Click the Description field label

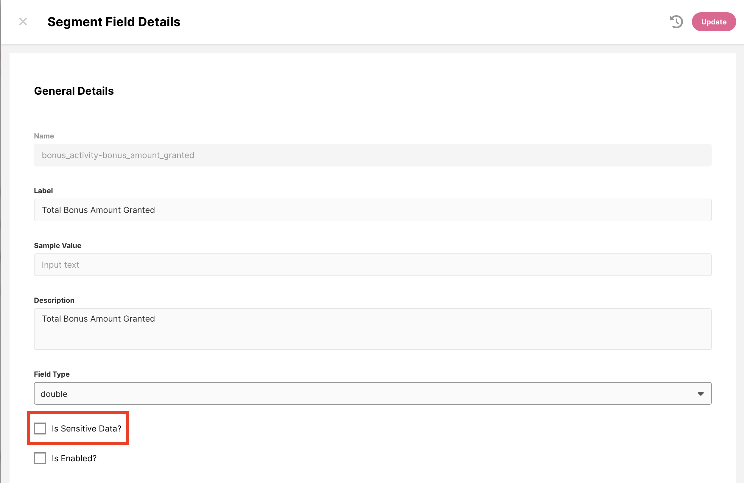click(54, 300)
